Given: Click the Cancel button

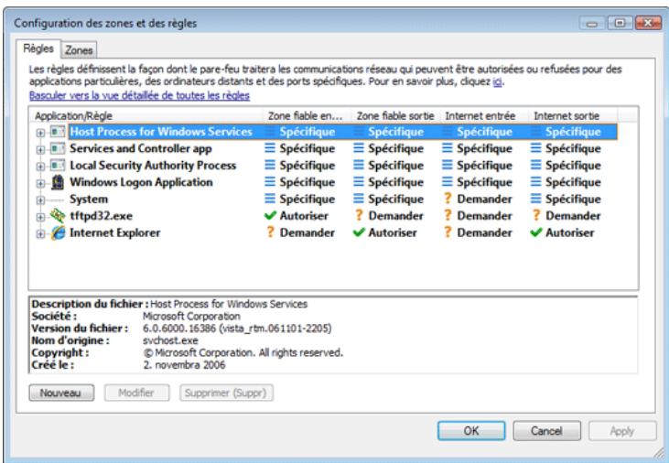Looking at the screenshot, I should [546, 431].
